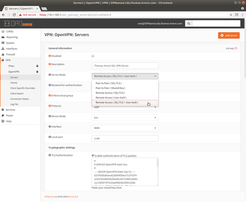Screen dimensions: 246x202
Task: Close the Server Mode dropdown
Action: 125,76
